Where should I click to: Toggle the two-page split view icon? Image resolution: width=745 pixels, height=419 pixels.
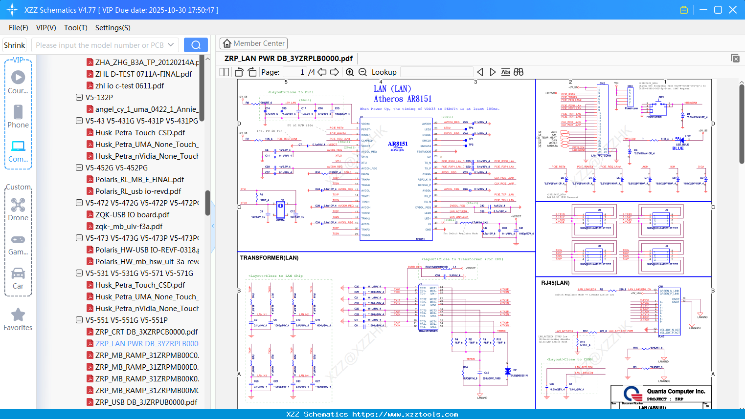(x=225, y=72)
